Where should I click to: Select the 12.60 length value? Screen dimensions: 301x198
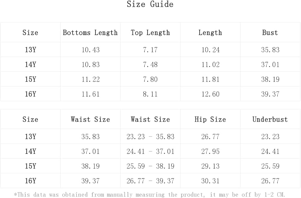[210, 94]
